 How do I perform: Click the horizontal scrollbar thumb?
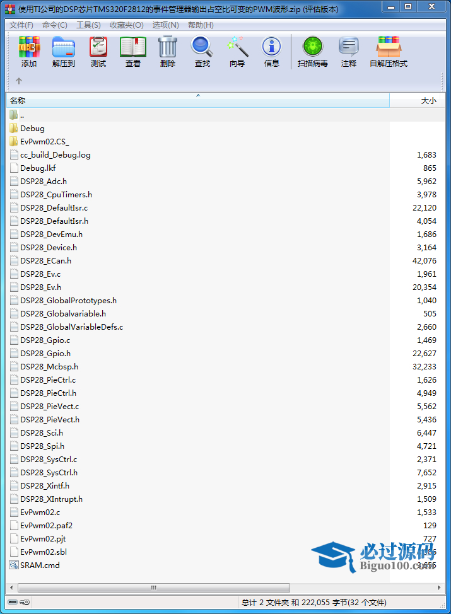(154, 588)
